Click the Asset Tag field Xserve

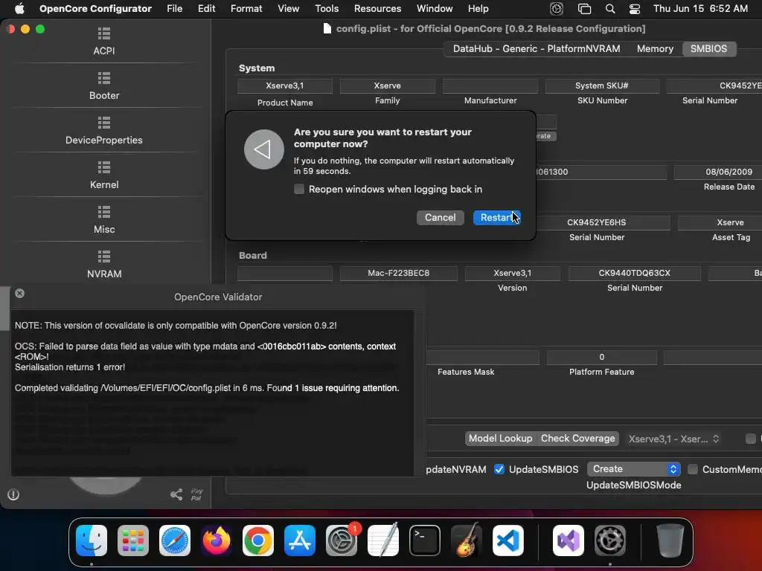[720, 222]
